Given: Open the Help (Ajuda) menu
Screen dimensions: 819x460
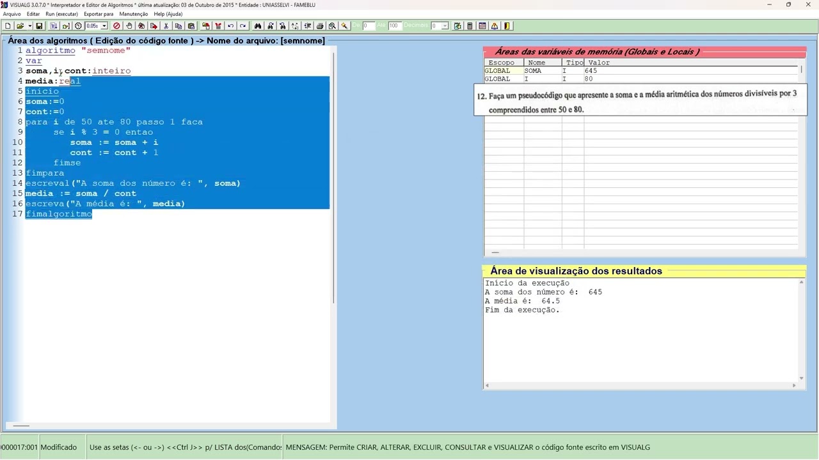Looking at the screenshot, I should click(x=168, y=14).
